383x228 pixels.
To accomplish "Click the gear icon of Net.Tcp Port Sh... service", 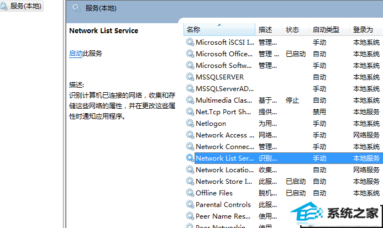I will [x=190, y=112].
